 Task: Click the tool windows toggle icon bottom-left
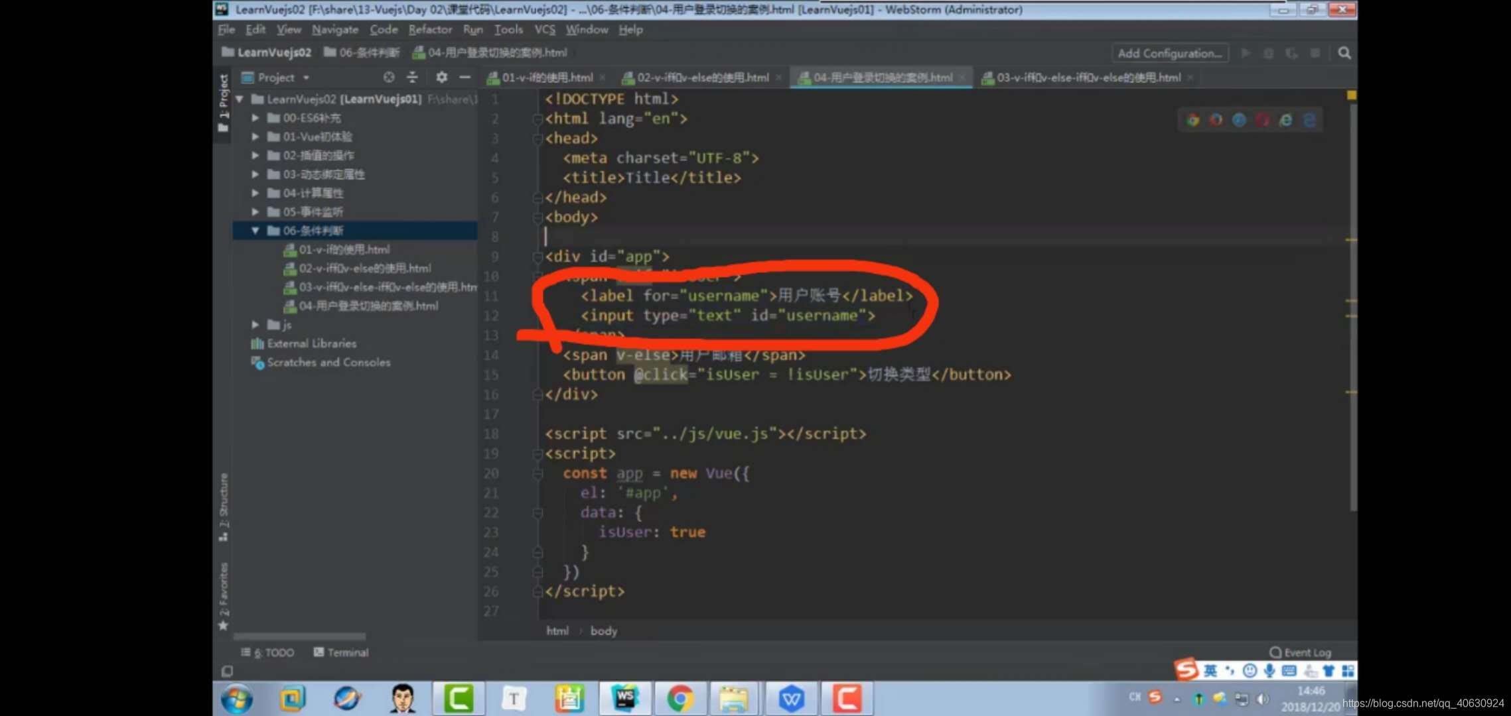click(227, 671)
